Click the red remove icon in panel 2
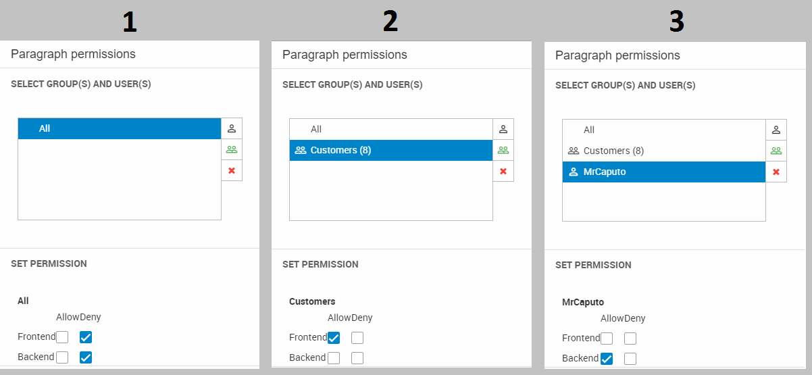 [x=503, y=171]
